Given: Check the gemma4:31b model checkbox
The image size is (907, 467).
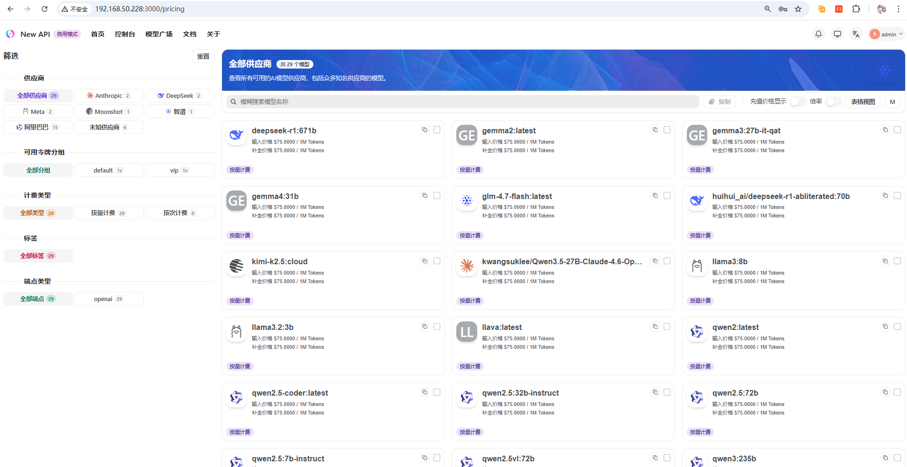Looking at the screenshot, I should [x=437, y=195].
